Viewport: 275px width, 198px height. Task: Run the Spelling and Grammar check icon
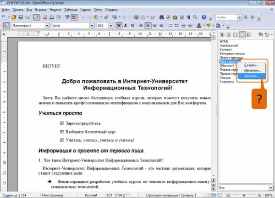tap(67, 17)
